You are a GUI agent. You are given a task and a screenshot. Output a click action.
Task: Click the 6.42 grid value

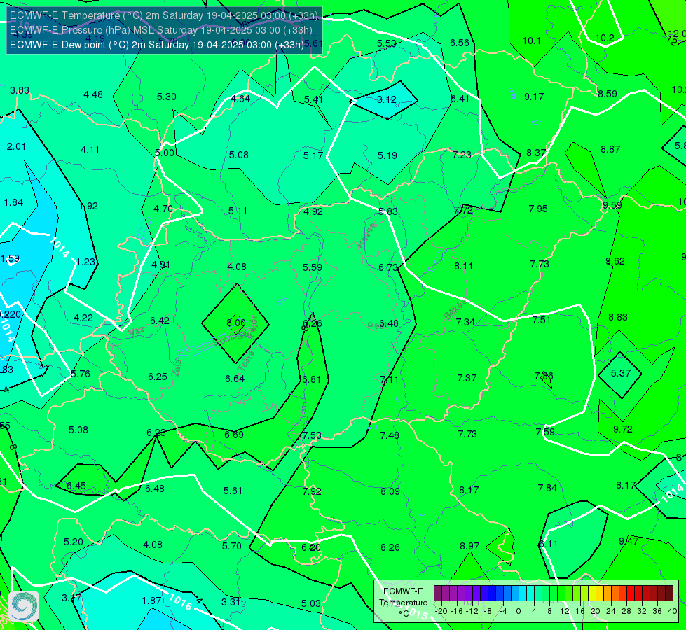pos(160,321)
